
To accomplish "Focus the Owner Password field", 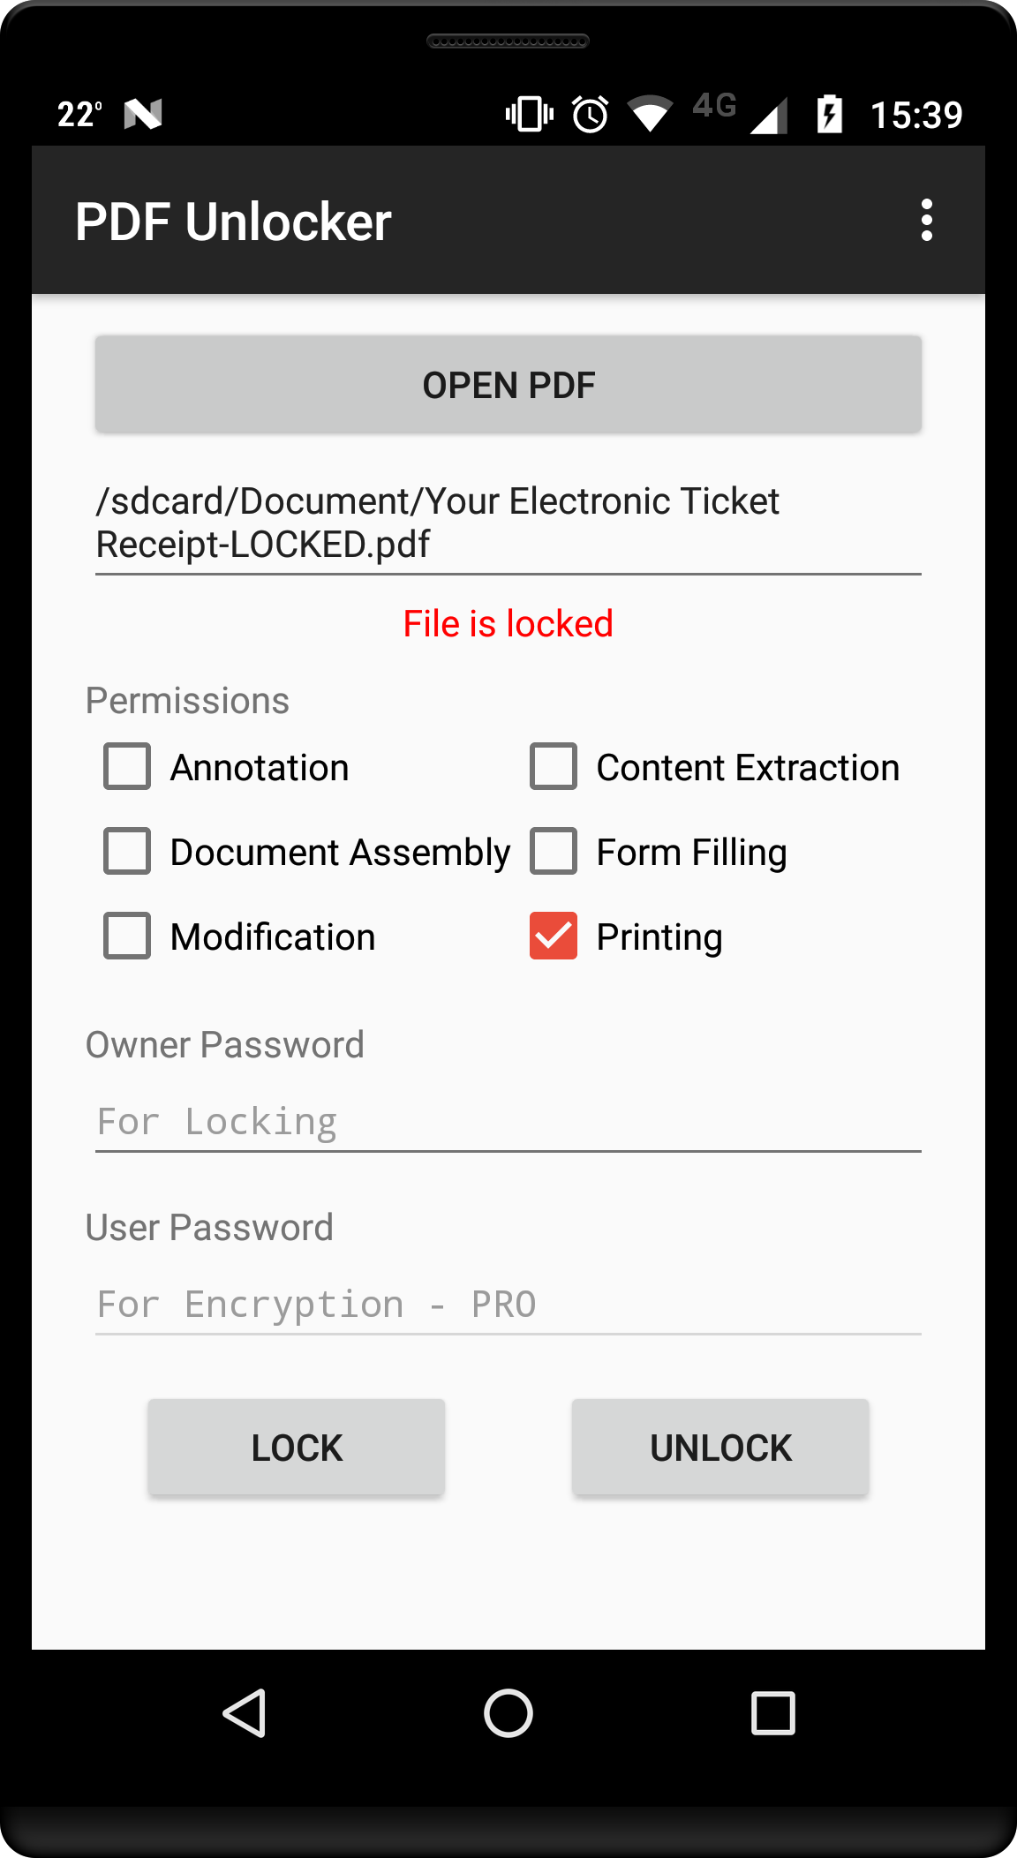I will point(508,1122).
